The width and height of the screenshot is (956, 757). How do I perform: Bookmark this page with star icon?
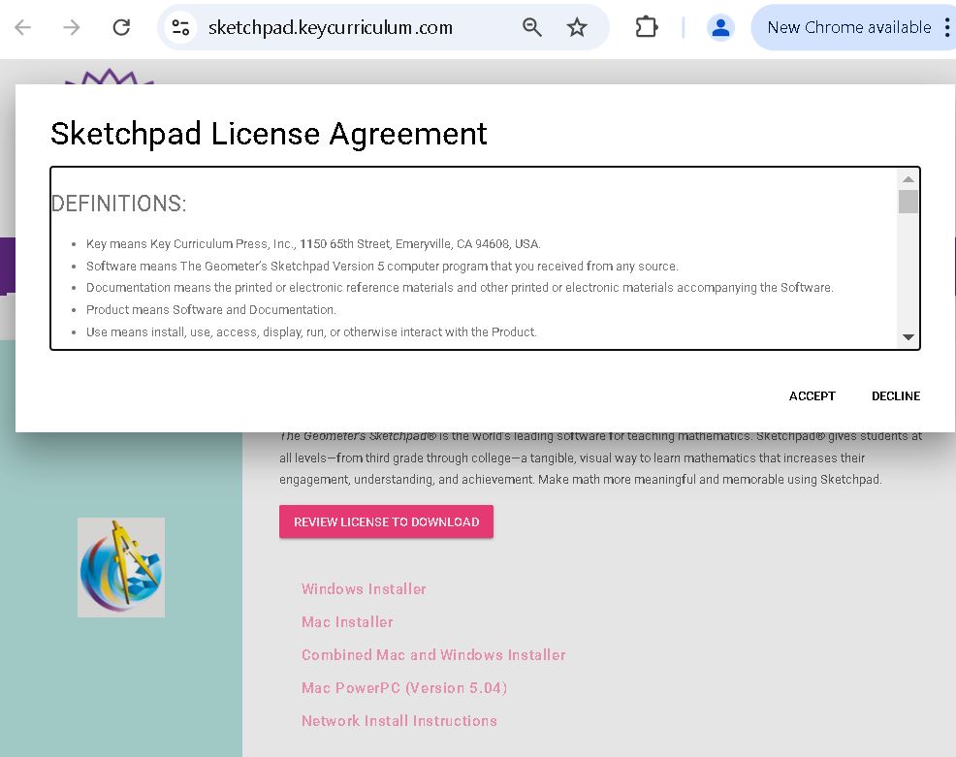click(x=577, y=27)
